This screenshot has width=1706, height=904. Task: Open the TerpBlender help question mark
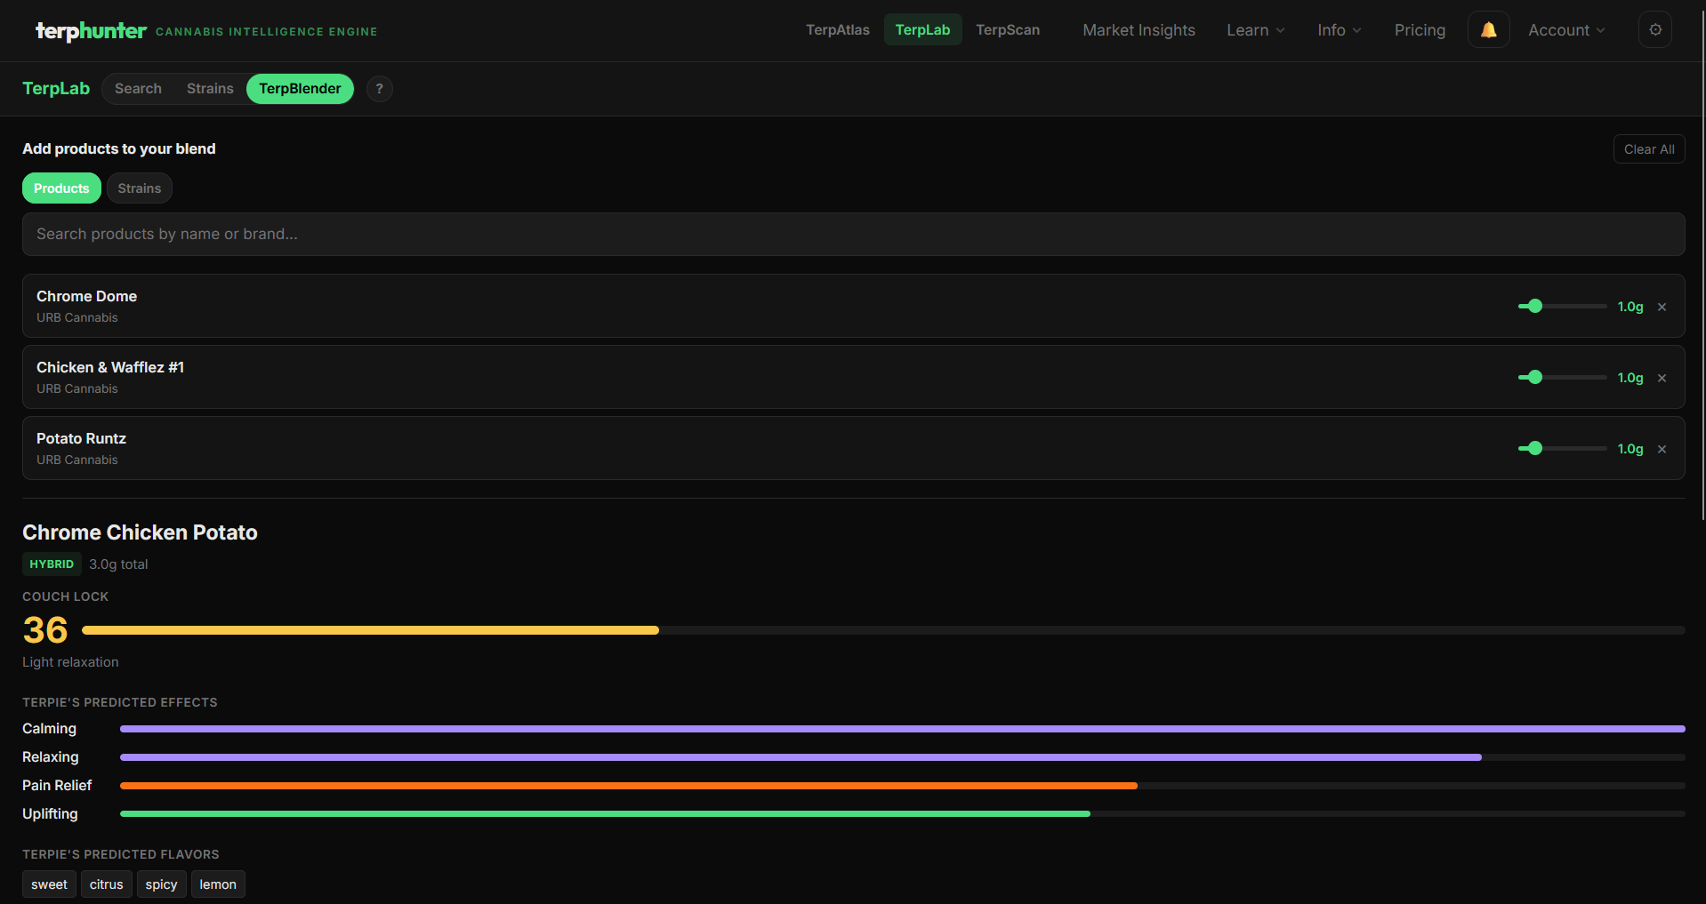click(379, 89)
